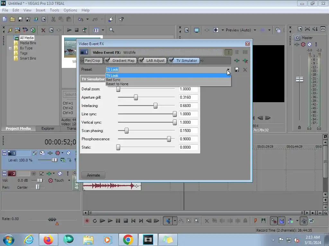Open the Undo history dropdown arrow
The width and height of the screenshot is (329, 246).
[87, 19]
